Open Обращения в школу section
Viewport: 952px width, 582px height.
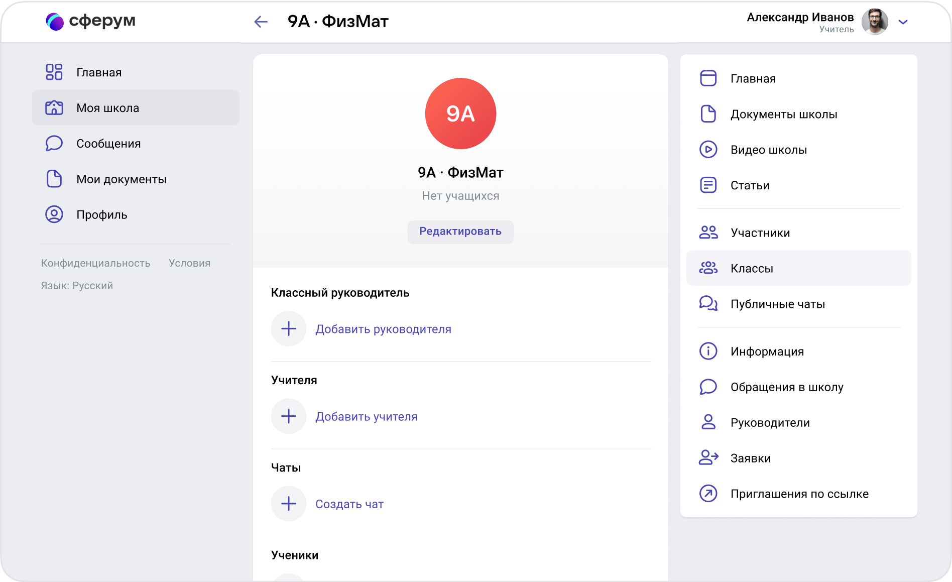(x=798, y=387)
